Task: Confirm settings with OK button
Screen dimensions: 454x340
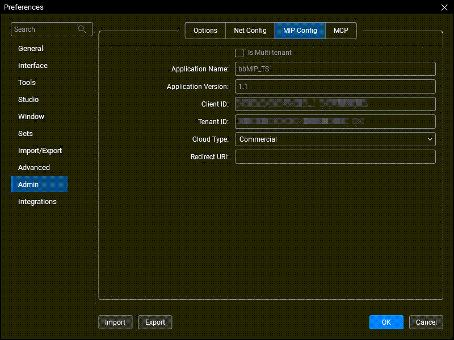Action: (x=386, y=322)
